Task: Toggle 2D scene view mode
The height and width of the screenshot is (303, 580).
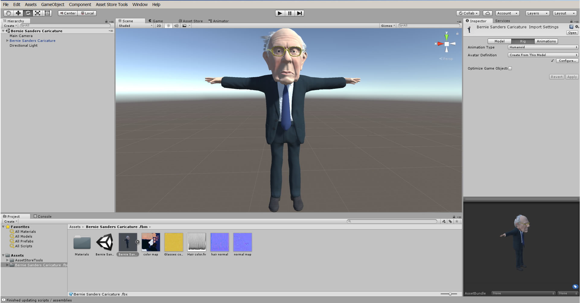Action: click(x=159, y=26)
